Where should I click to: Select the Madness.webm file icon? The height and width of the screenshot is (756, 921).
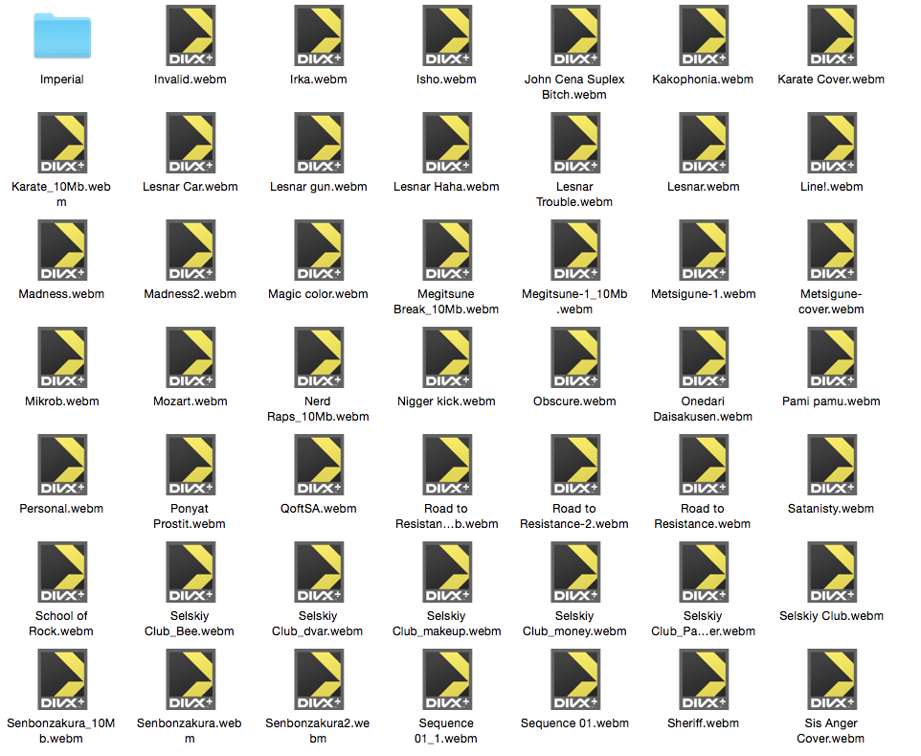[x=62, y=250]
